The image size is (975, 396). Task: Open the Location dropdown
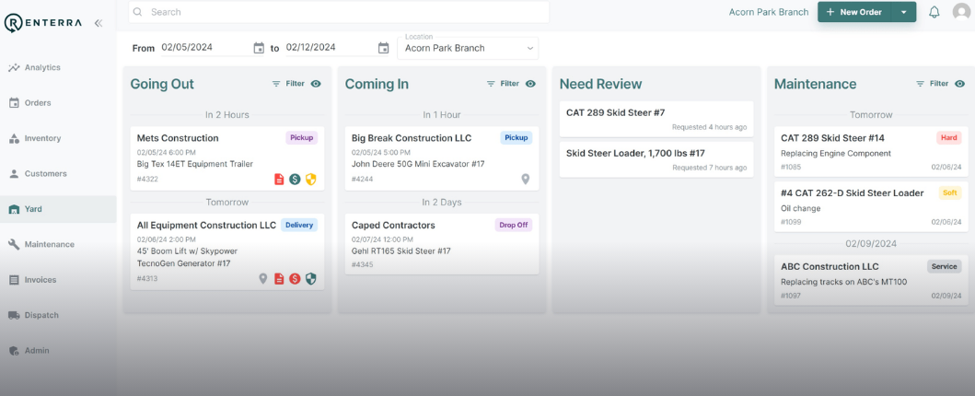click(x=469, y=48)
